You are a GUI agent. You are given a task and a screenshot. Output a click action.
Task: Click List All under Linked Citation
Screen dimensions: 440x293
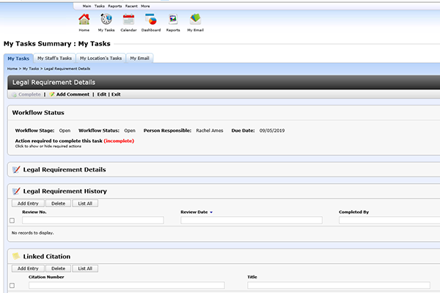click(x=84, y=268)
